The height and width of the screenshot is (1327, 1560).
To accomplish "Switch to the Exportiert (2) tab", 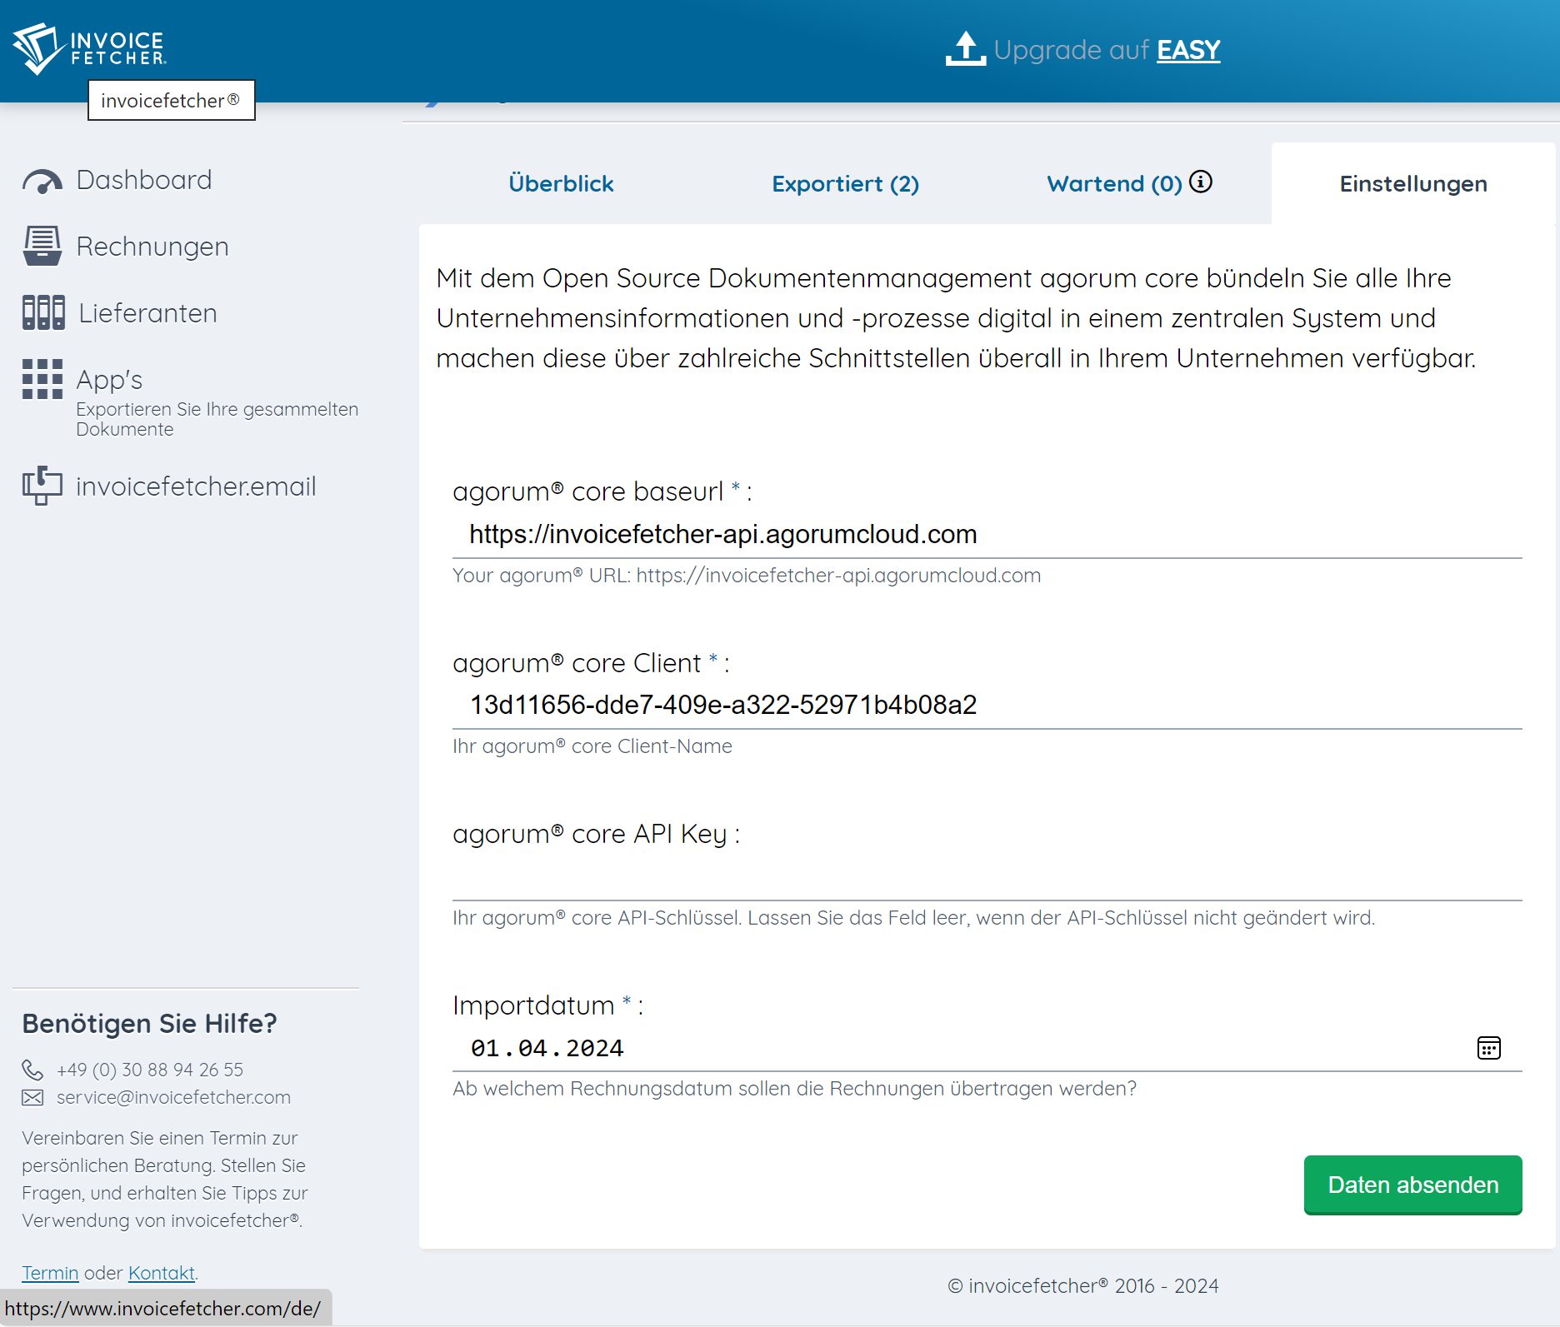I will [845, 184].
